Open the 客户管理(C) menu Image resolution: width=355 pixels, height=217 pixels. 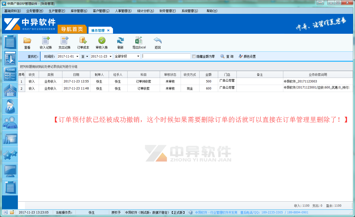coord(101,11)
